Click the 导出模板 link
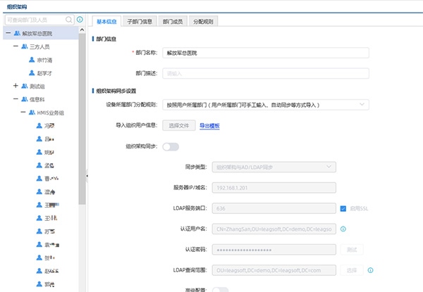The image size is (423, 292). 209,126
